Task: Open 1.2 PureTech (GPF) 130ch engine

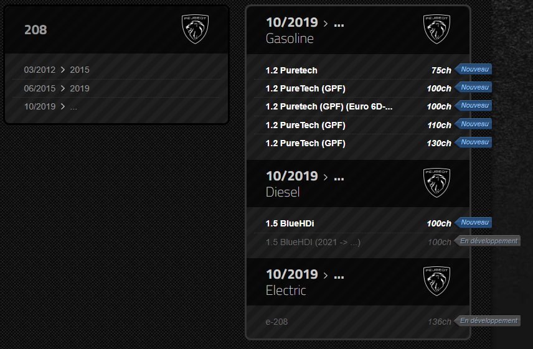Action: click(x=358, y=143)
